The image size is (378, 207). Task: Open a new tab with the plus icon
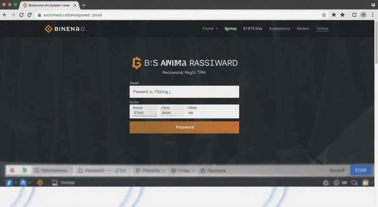[x=84, y=5]
